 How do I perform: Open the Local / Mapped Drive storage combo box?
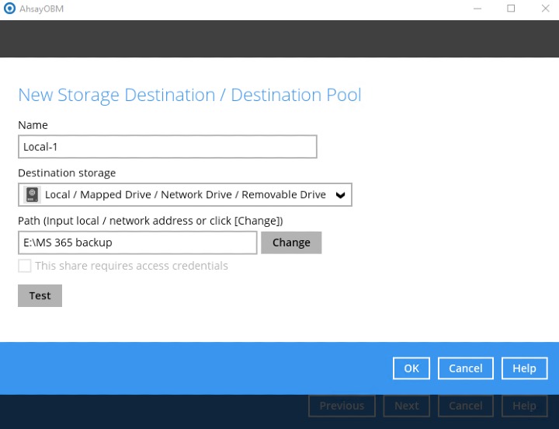[185, 195]
